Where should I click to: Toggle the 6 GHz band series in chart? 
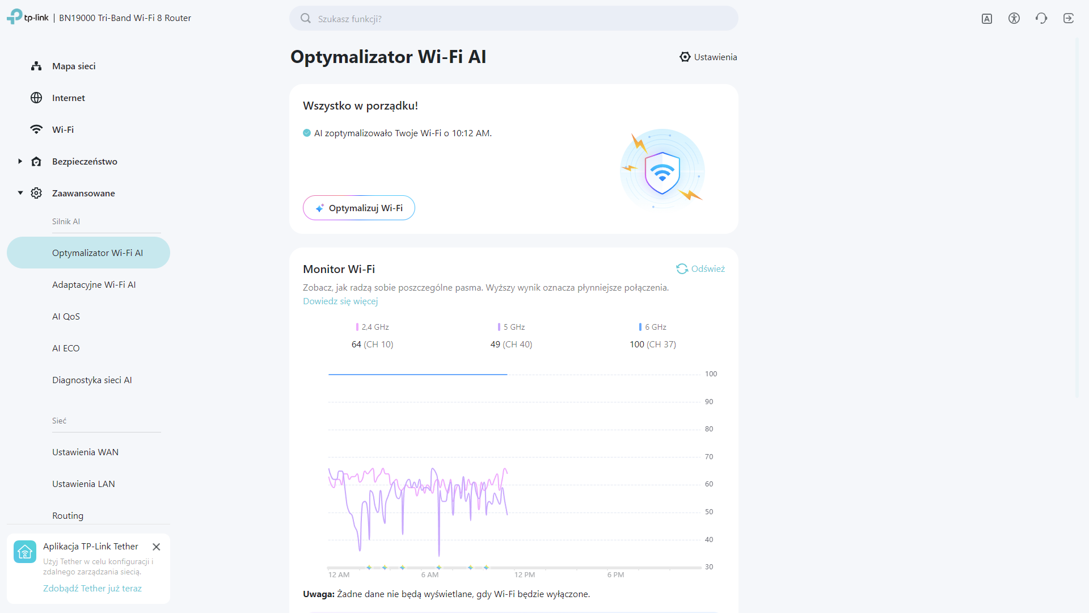(652, 327)
